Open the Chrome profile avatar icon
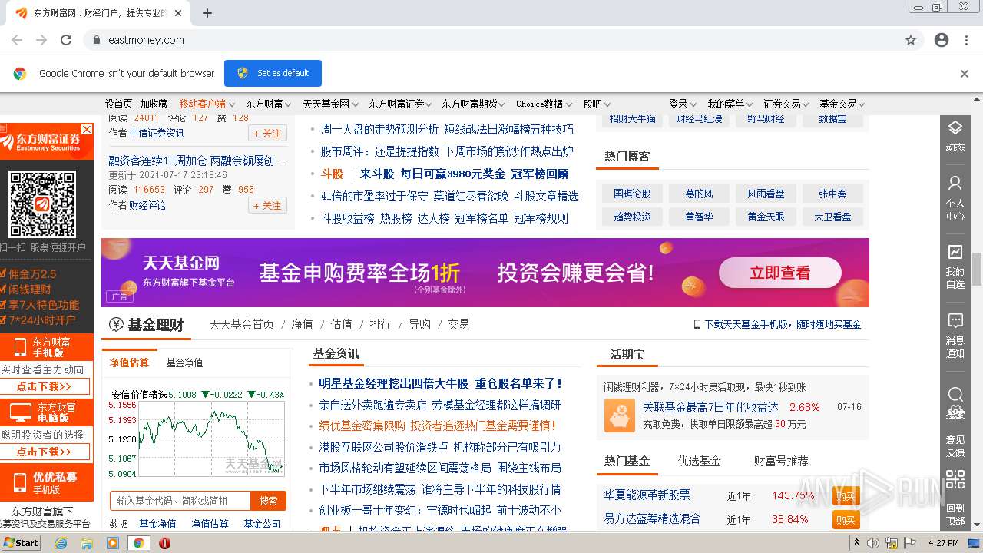 [942, 40]
